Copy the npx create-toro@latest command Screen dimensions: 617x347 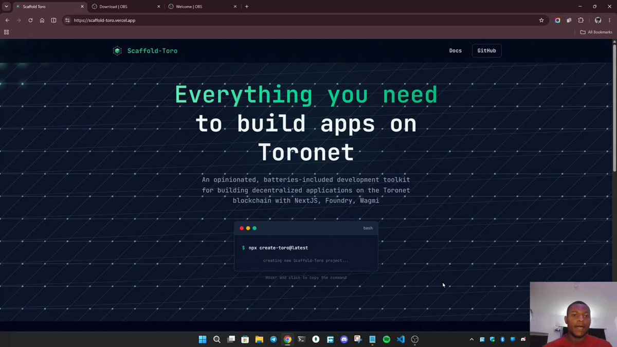pyautogui.click(x=278, y=248)
